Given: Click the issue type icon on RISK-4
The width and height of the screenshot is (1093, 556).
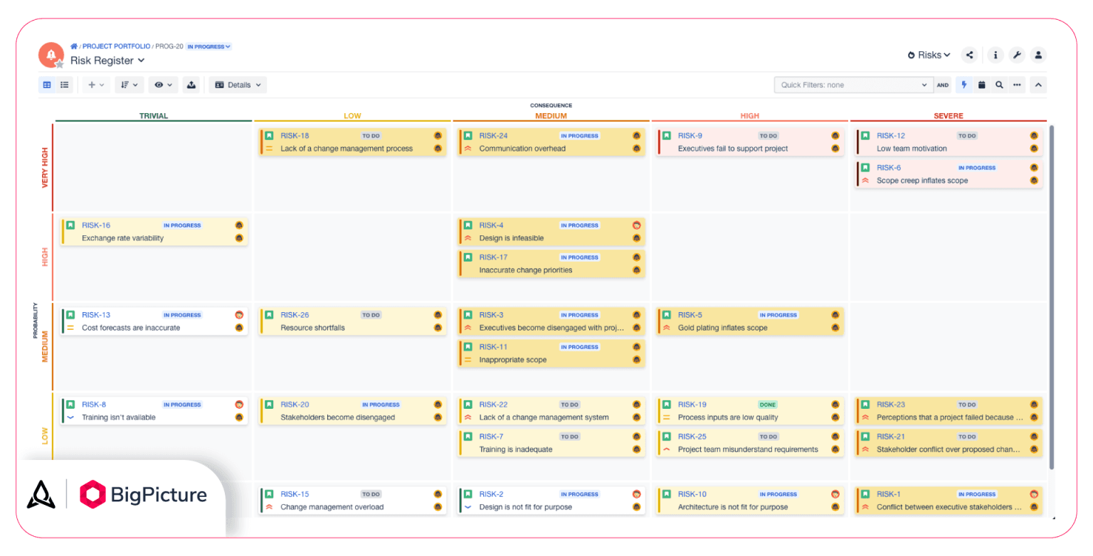Looking at the screenshot, I should pyautogui.click(x=468, y=225).
